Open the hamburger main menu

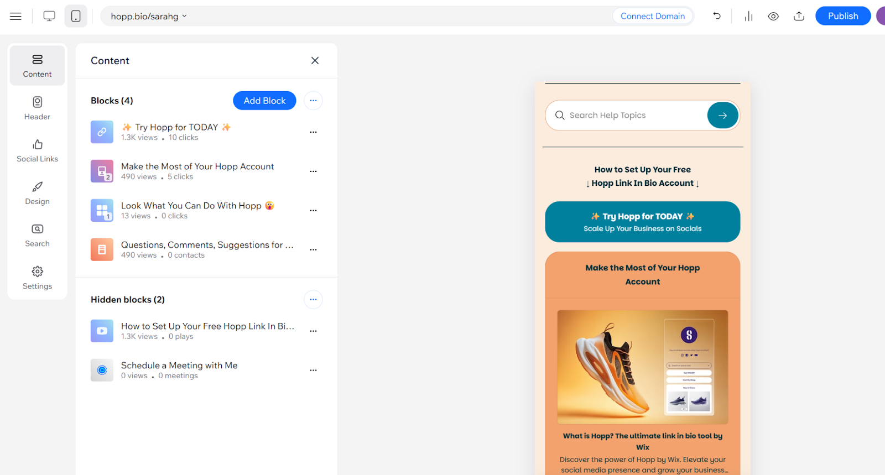(15, 16)
